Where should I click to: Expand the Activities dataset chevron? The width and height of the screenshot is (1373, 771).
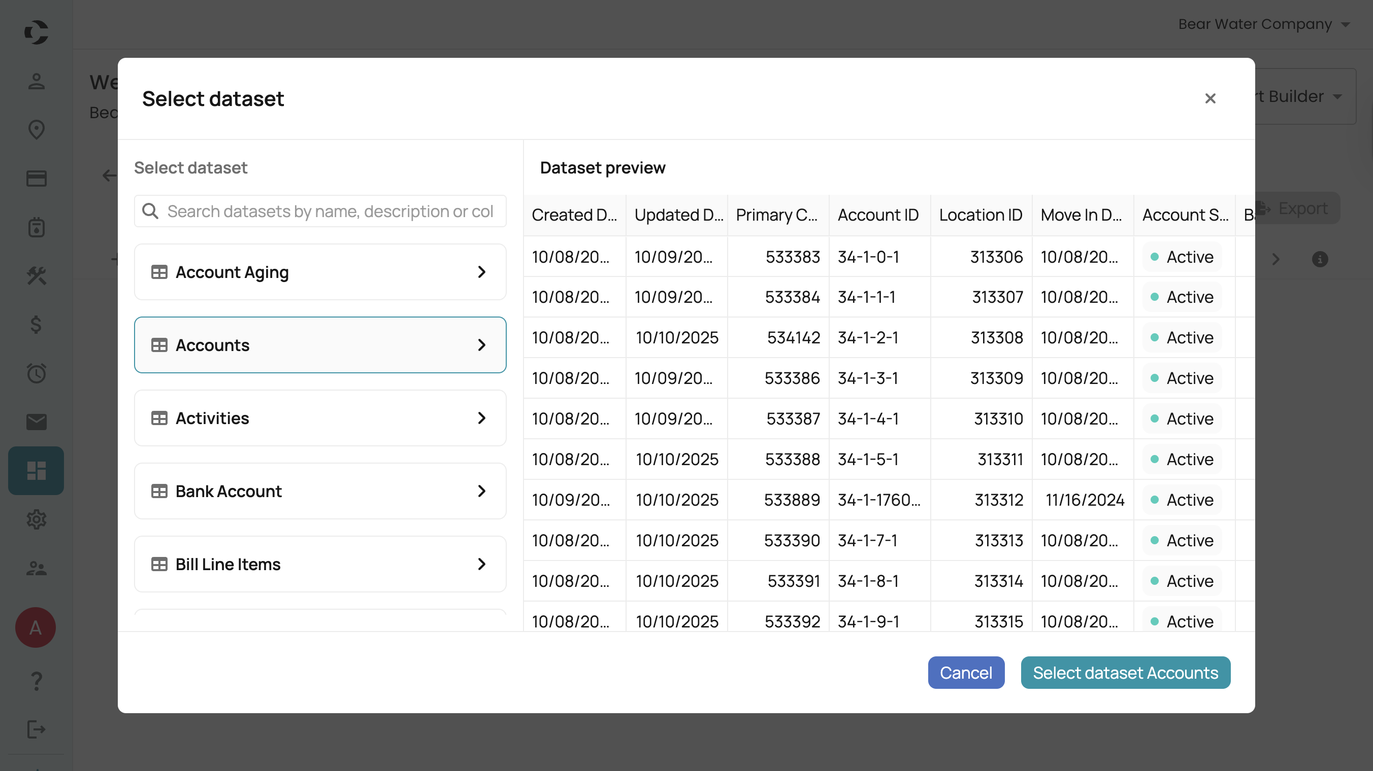tap(481, 418)
